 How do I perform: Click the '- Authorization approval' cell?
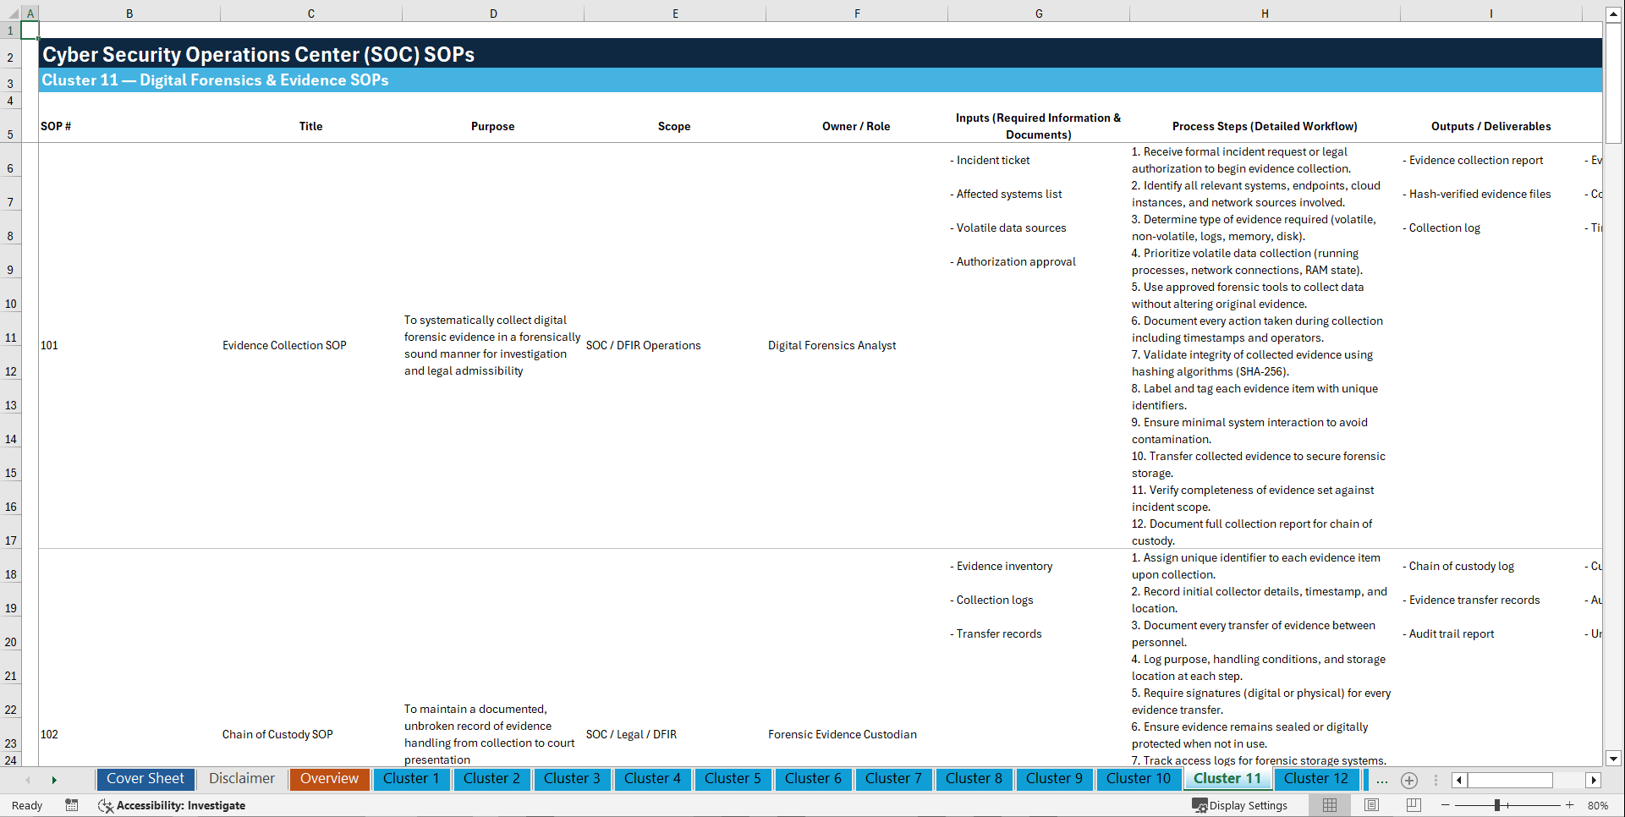[x=1039, y=261]
